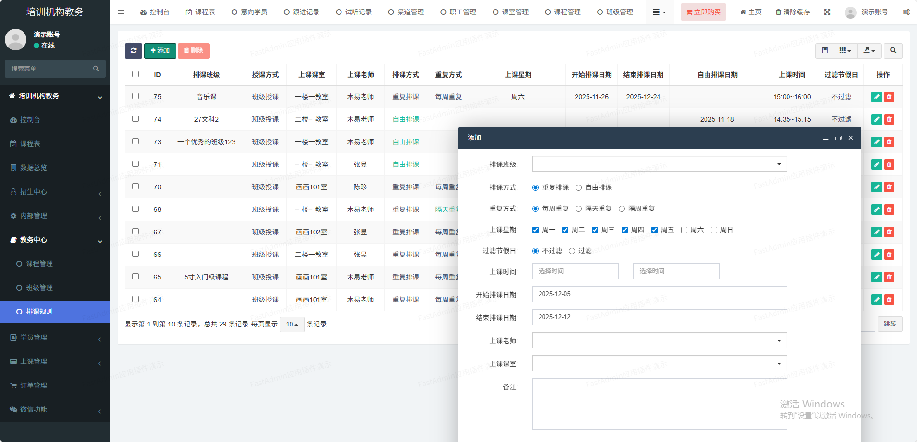The height and width of the screenshot is (442, 917).
Task: Open 班级管理 in the sidebar menu
Action: point(39,288)
